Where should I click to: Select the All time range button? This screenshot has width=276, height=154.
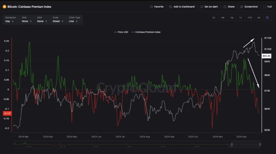tap(259, 18)
